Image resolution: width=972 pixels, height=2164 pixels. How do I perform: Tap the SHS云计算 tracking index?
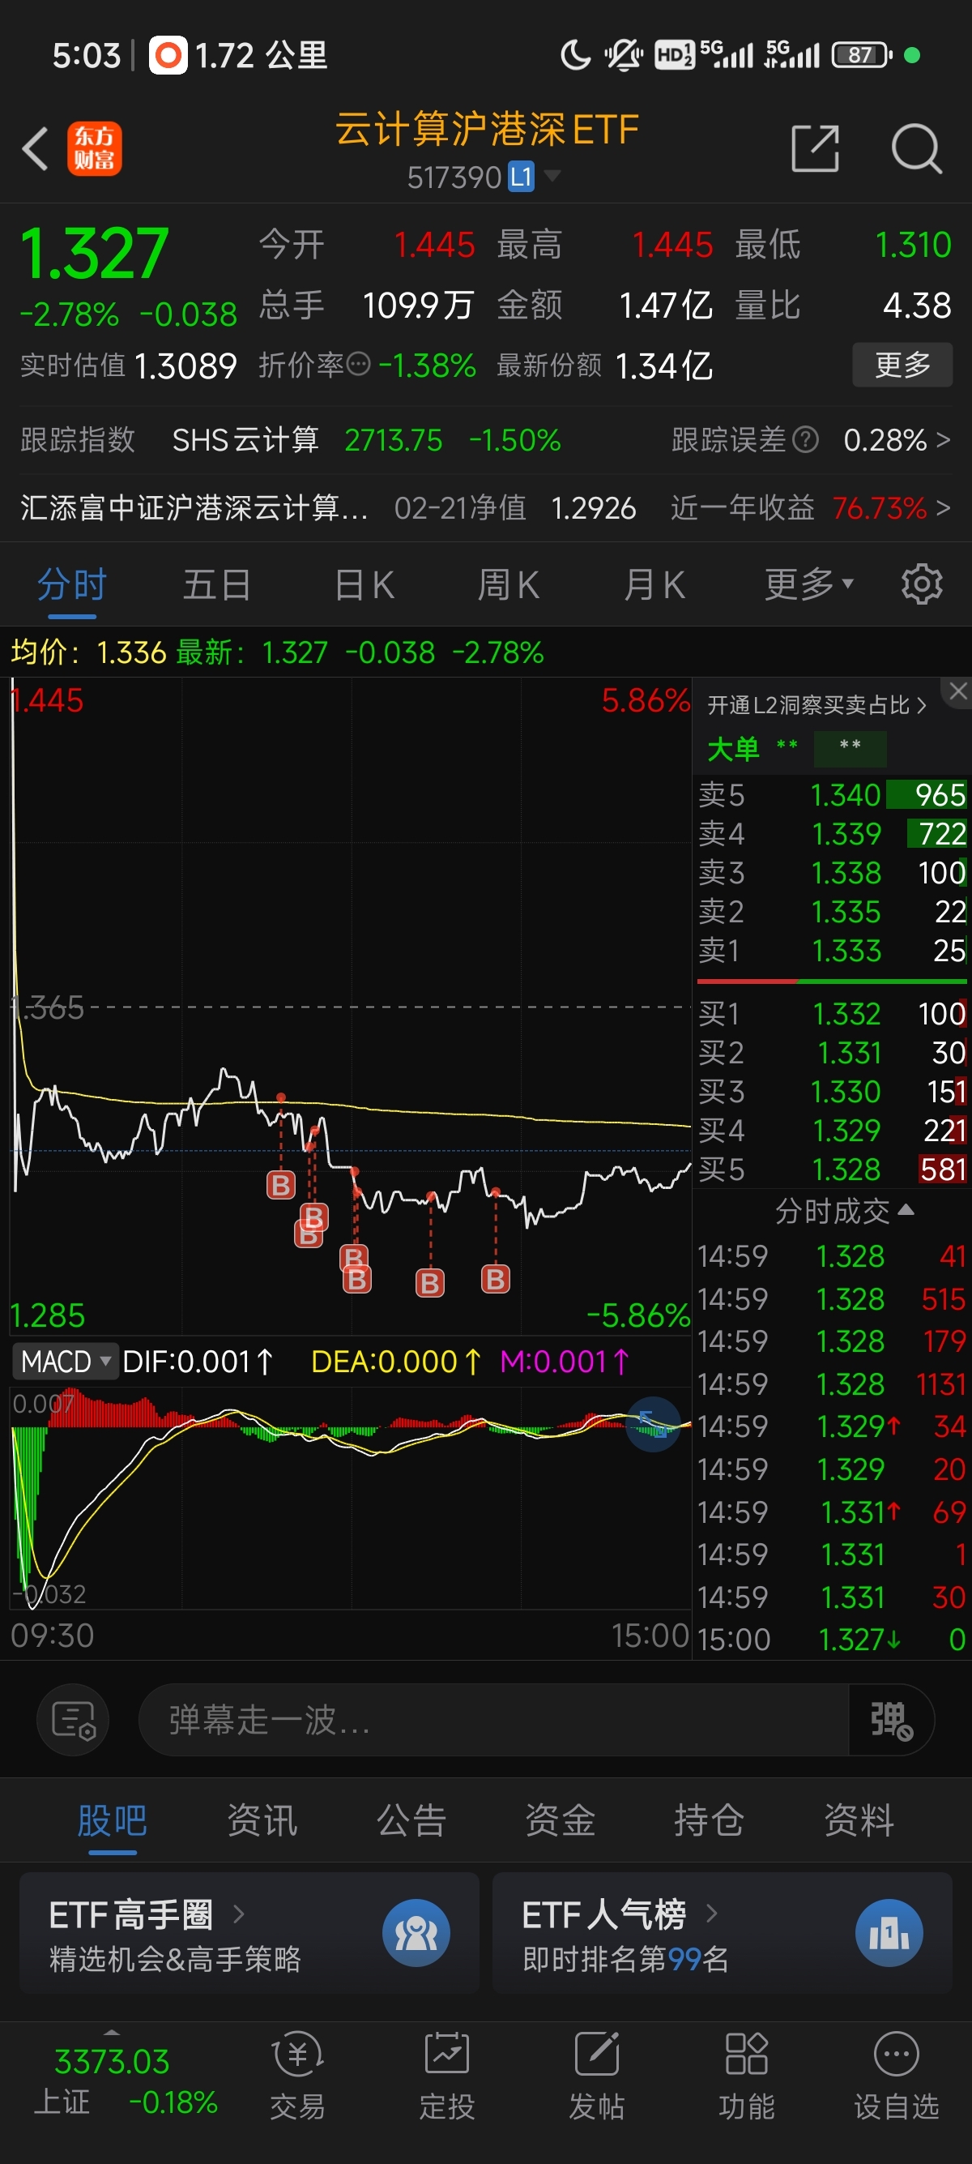point(245,439)
